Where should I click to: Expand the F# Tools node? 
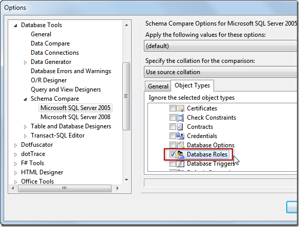16,164
